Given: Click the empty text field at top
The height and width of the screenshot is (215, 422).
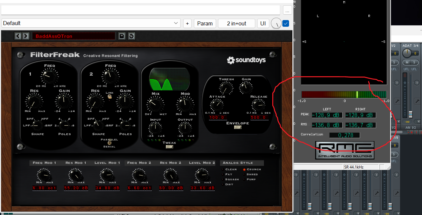Looking at the screenshot, I should tap(141, 10).
